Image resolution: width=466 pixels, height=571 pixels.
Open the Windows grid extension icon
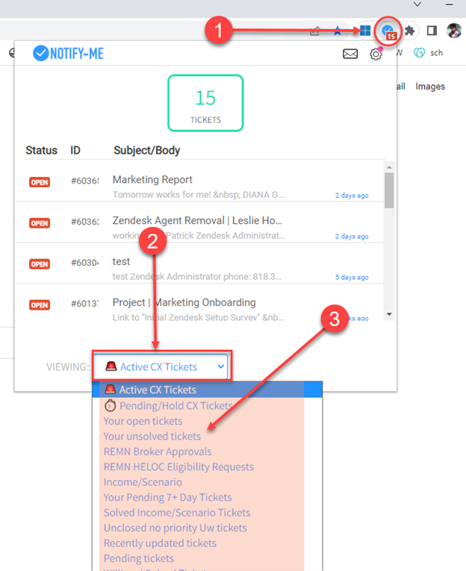(x=365, y=31)
